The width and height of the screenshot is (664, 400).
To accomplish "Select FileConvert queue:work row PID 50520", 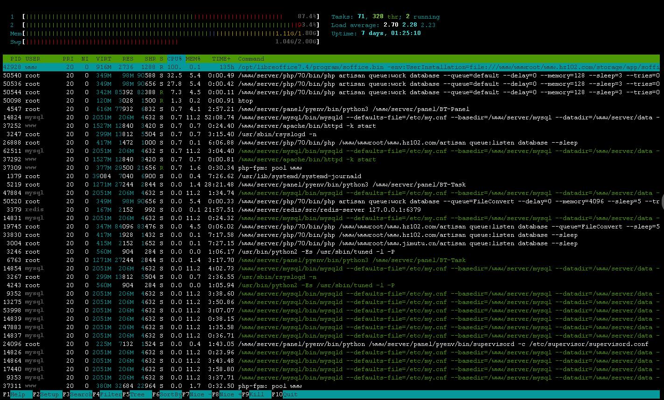I will 331,201.
